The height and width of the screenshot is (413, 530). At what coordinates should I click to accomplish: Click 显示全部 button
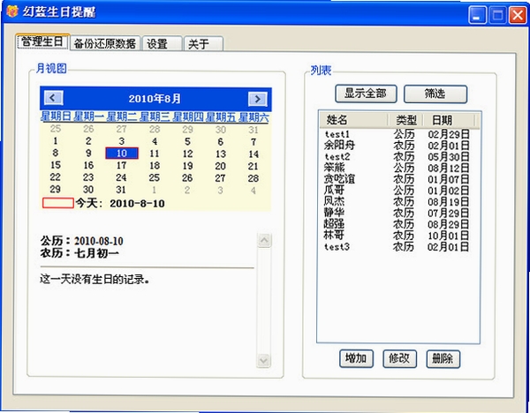[366, 94]
